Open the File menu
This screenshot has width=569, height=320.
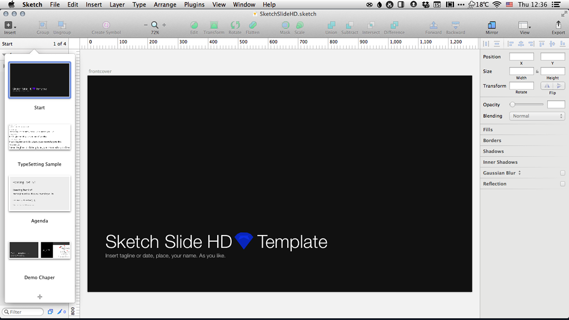(x=55, y=4)
